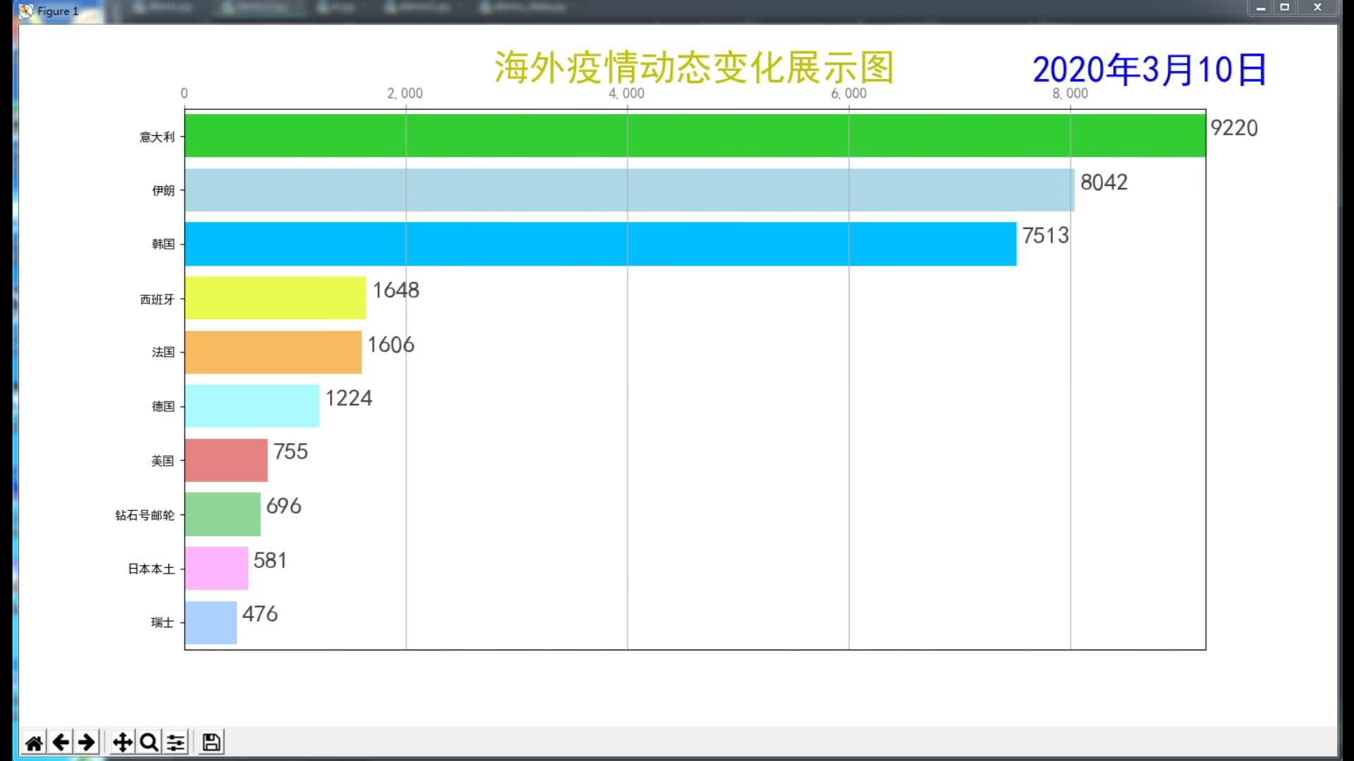Maximize the Figure 1 window

[x=1284, y=8]
